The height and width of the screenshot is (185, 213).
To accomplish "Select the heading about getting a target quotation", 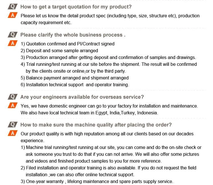I will (76, 7).
